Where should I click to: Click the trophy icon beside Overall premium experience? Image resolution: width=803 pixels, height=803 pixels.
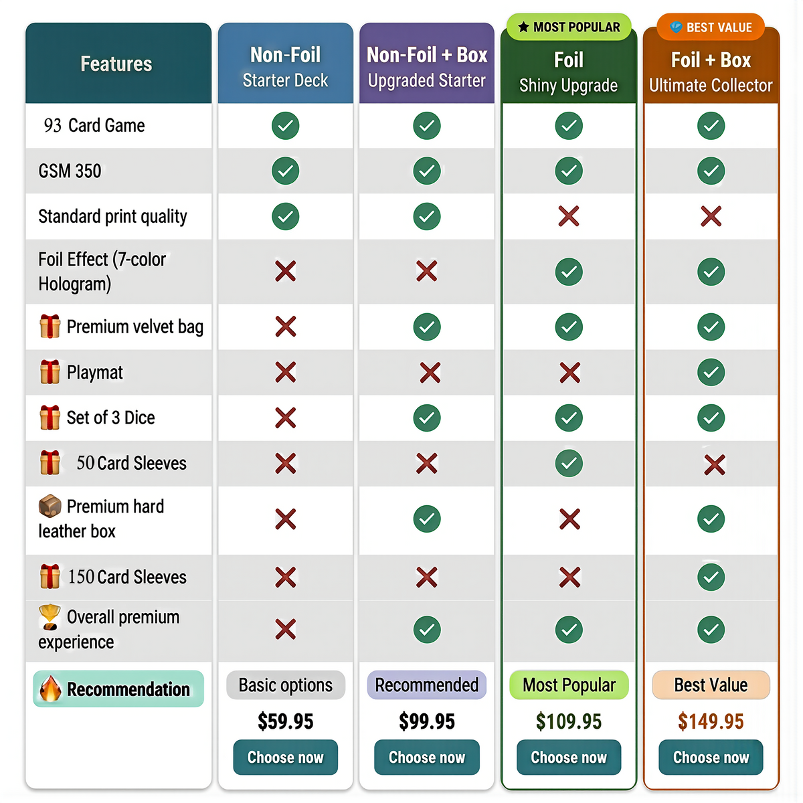pyautogui.click(x=50, y=617)
